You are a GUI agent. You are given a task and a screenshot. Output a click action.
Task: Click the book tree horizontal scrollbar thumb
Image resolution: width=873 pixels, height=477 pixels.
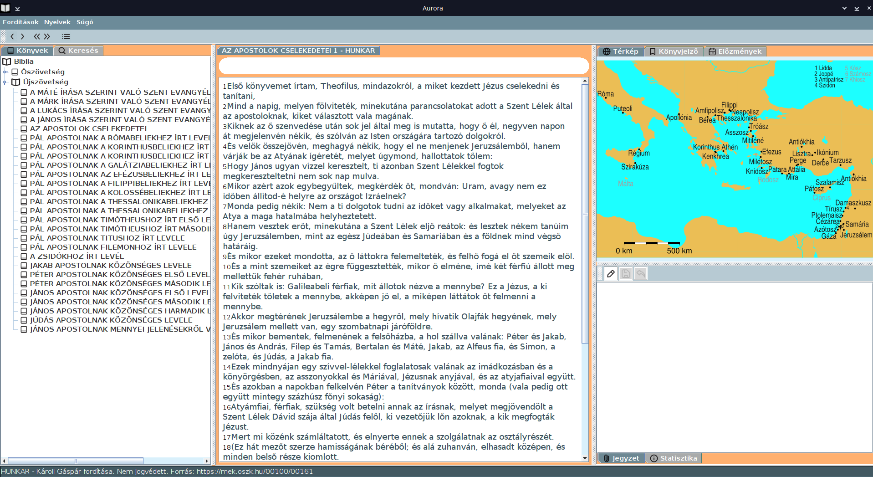[x=76, y=461]
